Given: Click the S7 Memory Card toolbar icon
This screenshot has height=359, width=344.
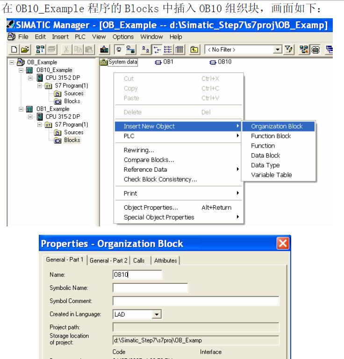Looking at the screenshot, I should [51, 49].
